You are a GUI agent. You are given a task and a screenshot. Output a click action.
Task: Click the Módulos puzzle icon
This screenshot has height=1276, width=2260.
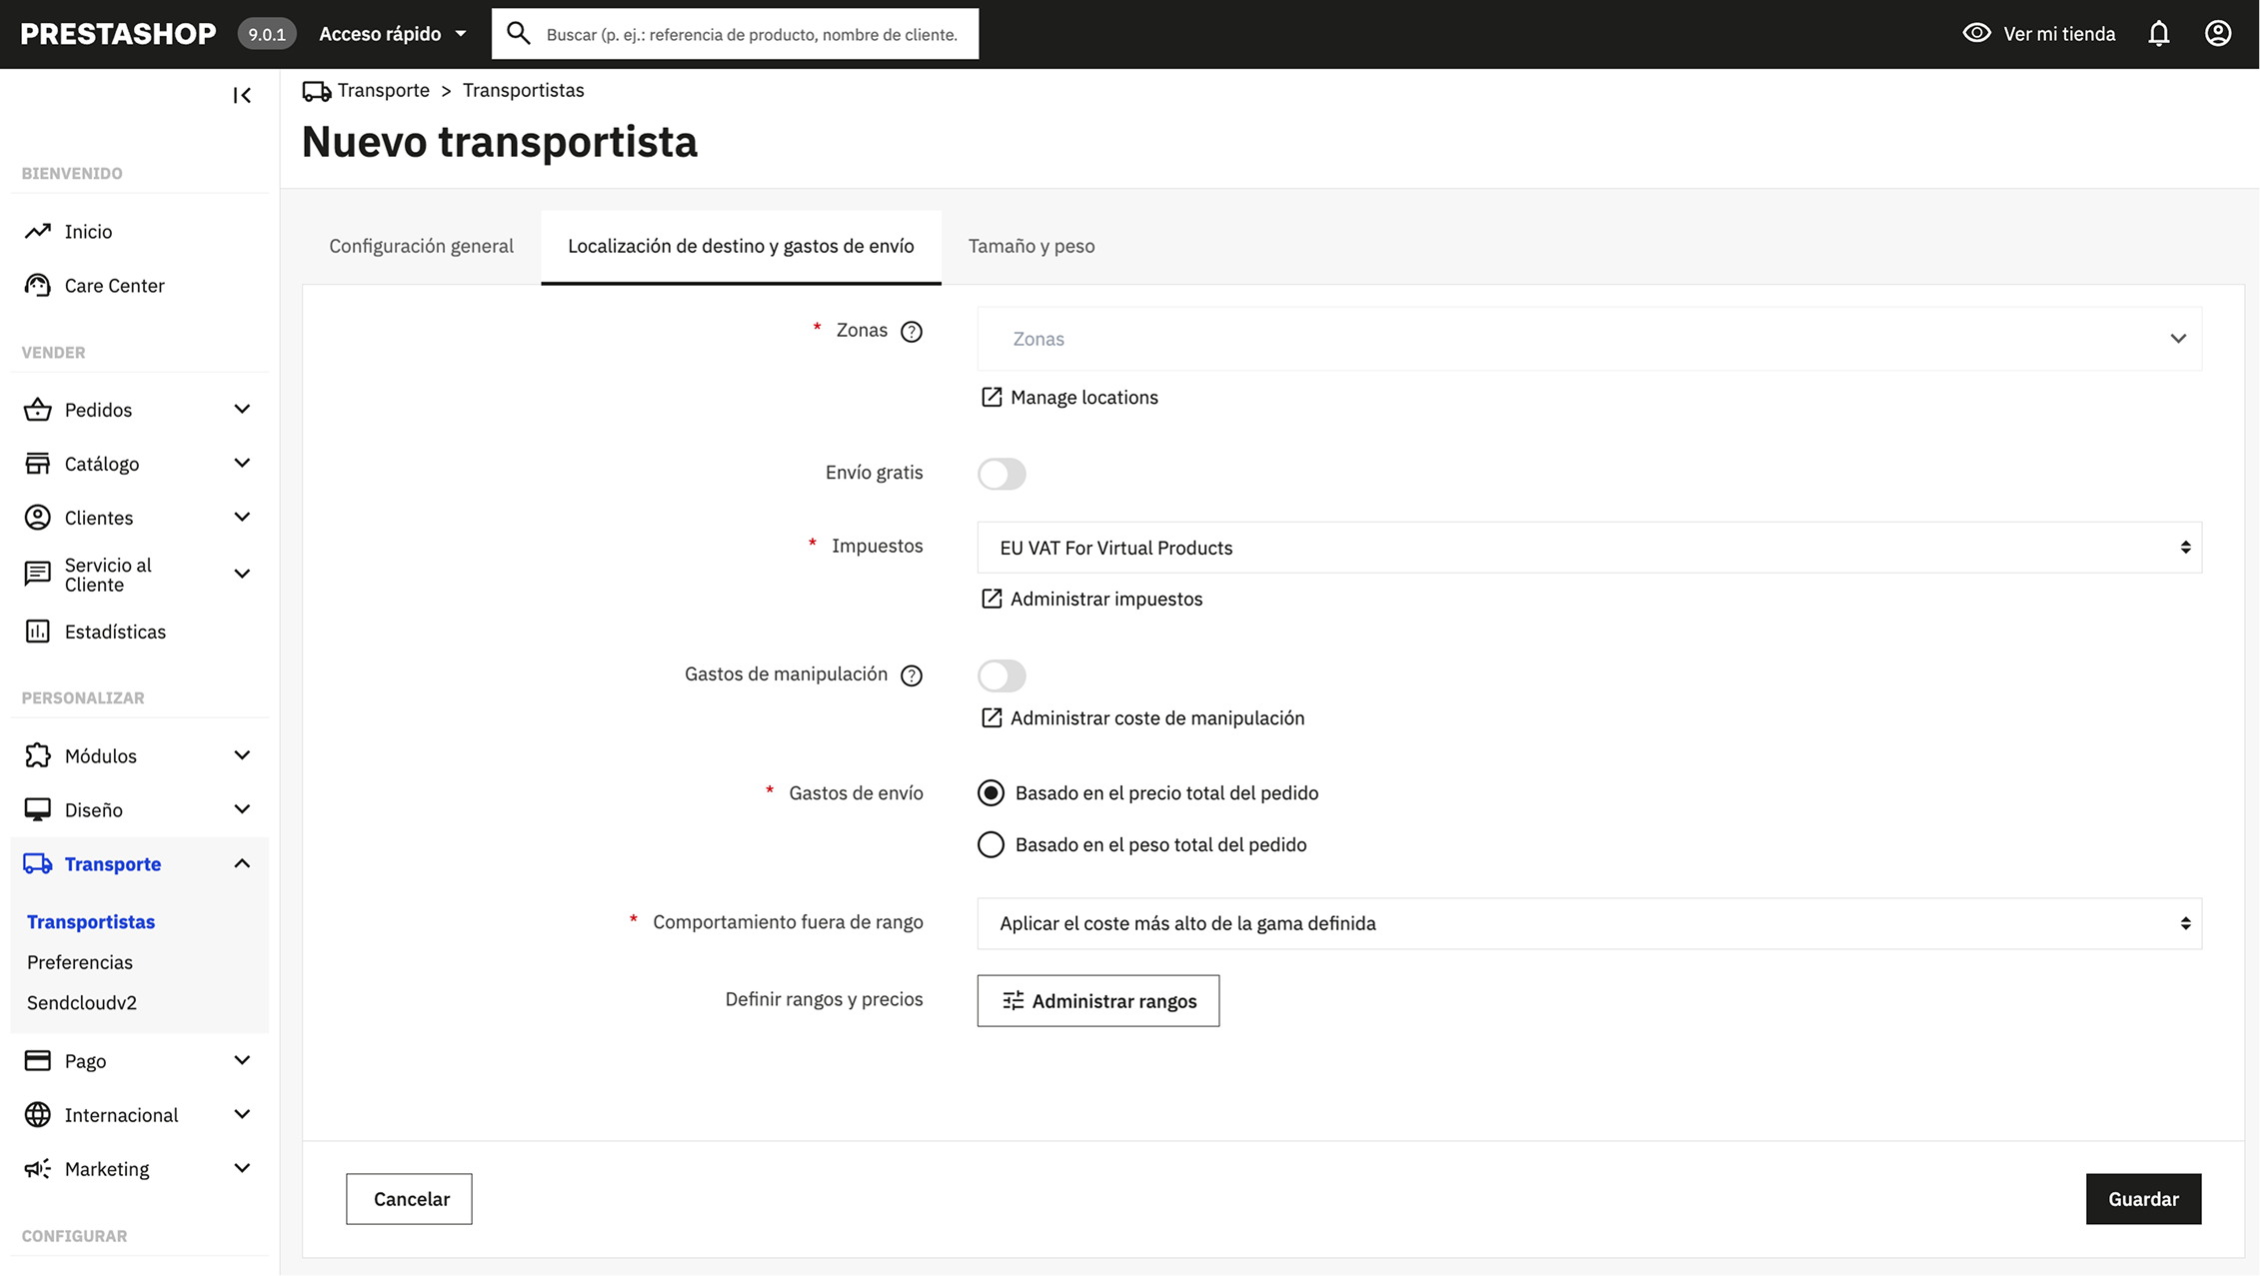tap(38, 755)
